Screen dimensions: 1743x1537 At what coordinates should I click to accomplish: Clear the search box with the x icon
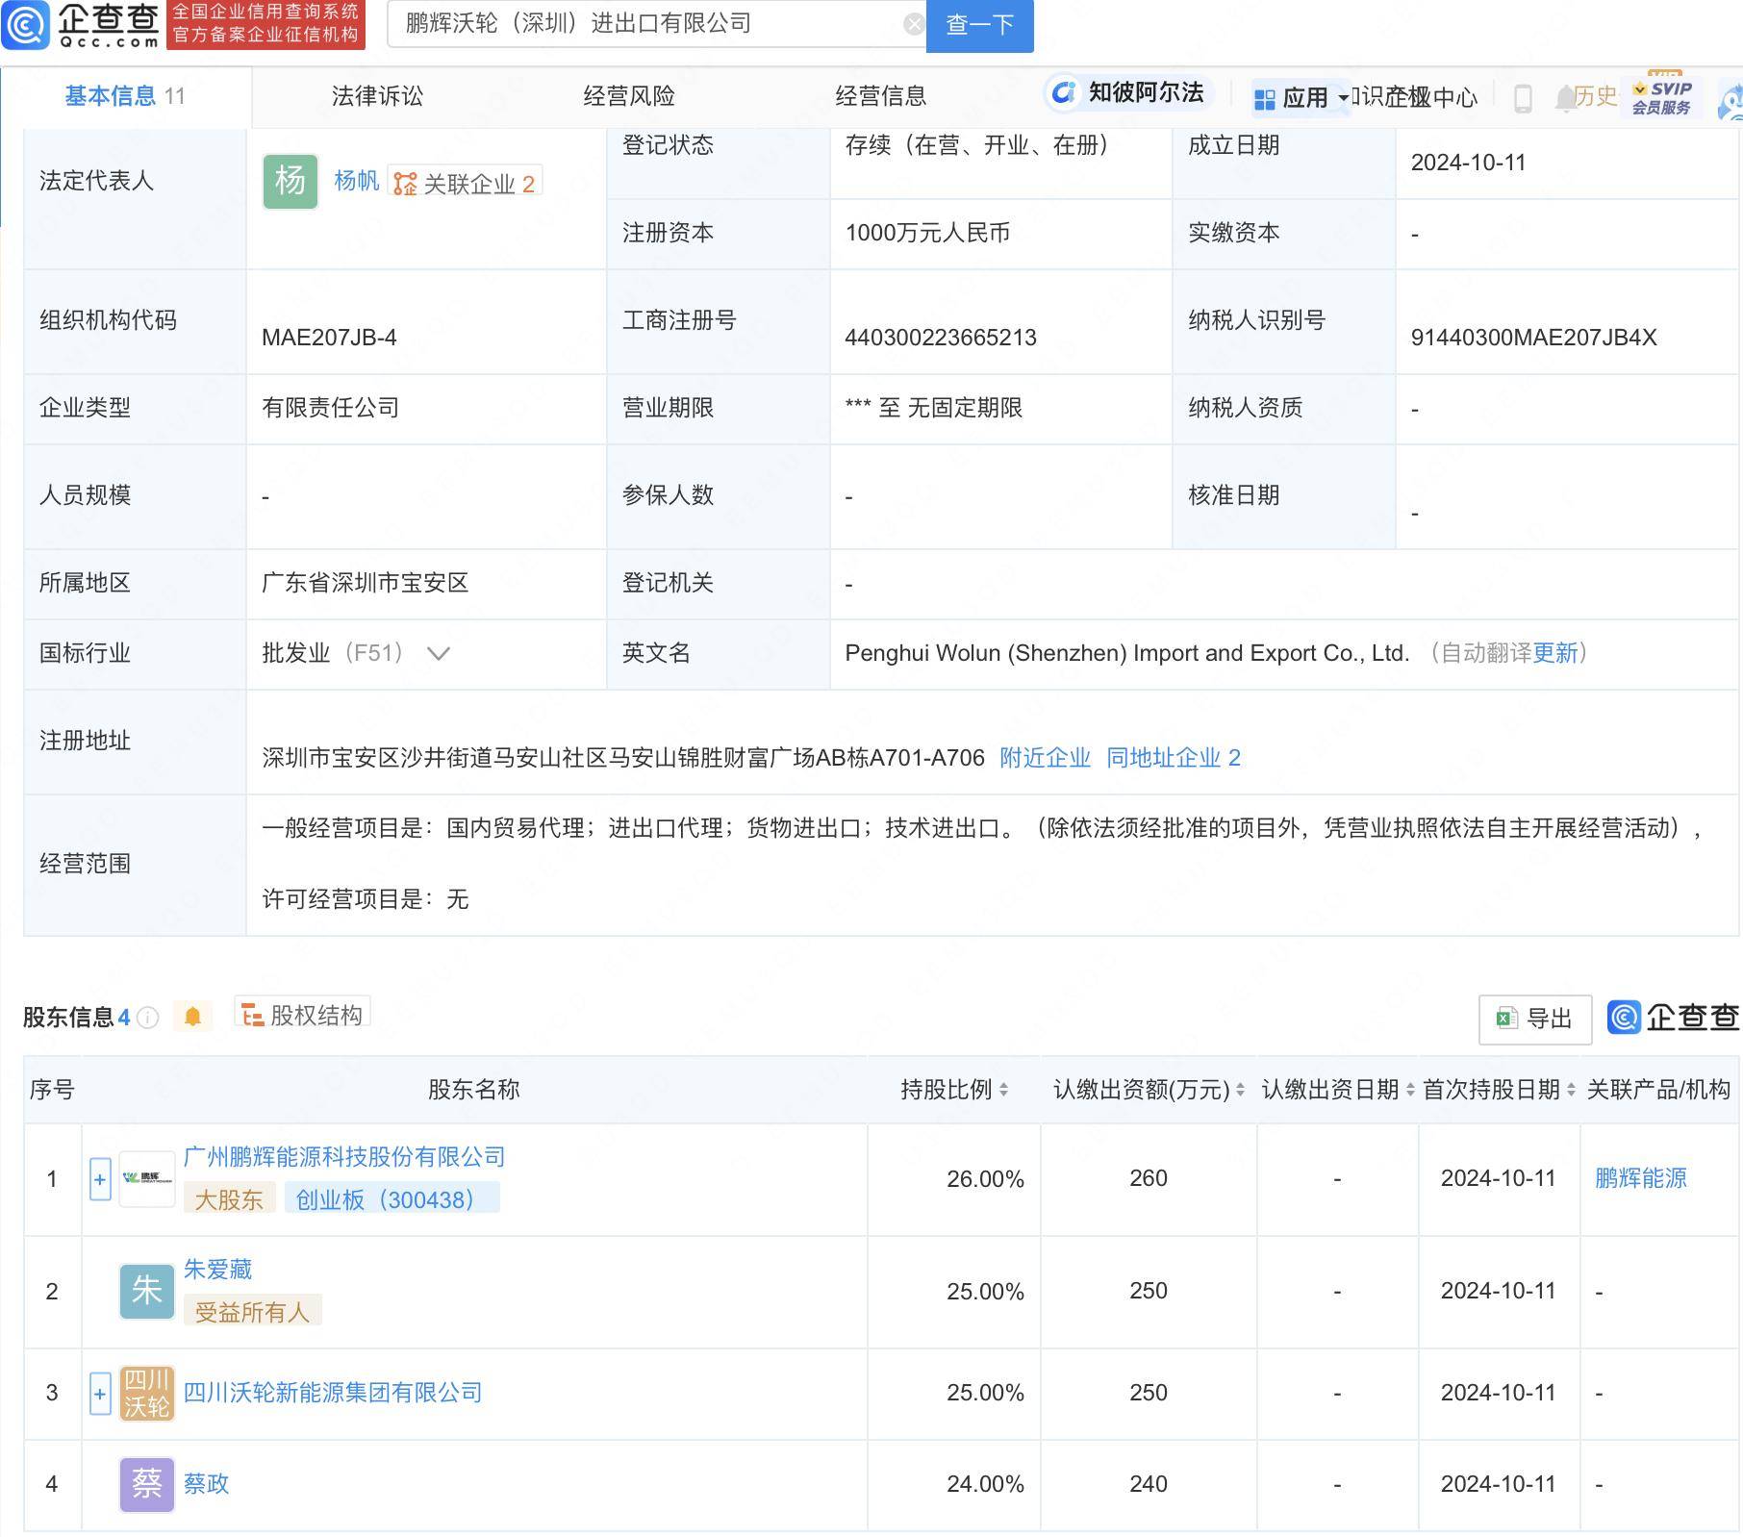914,25
